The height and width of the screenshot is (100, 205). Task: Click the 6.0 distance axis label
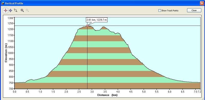169,92
